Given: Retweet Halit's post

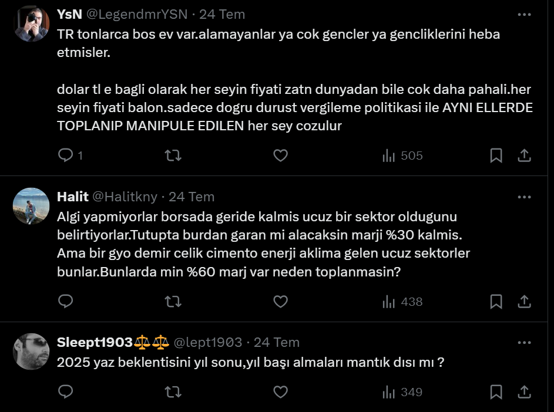Looking at the screenshot, I should pyautogui.click(x=173, y=302).
